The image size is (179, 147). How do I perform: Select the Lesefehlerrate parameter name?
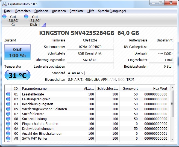coord(33,94)
